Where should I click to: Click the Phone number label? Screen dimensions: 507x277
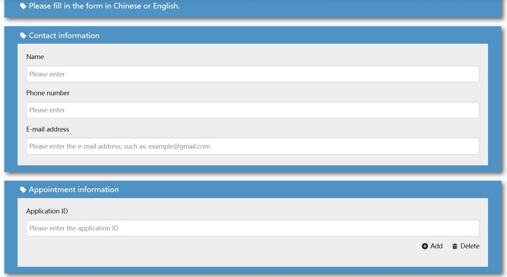pyautogui.click(x=48, y=93)
